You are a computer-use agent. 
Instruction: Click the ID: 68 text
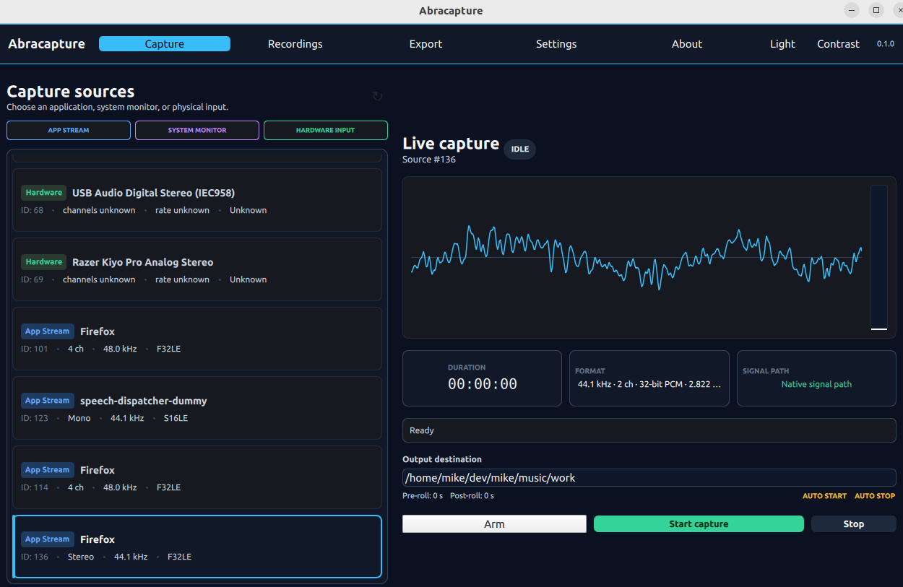(32, 210)
